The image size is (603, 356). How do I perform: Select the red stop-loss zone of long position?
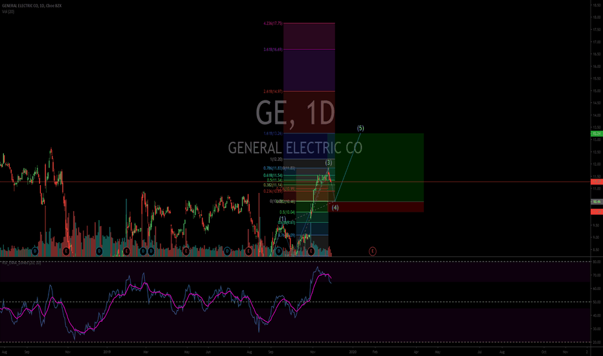375,207
